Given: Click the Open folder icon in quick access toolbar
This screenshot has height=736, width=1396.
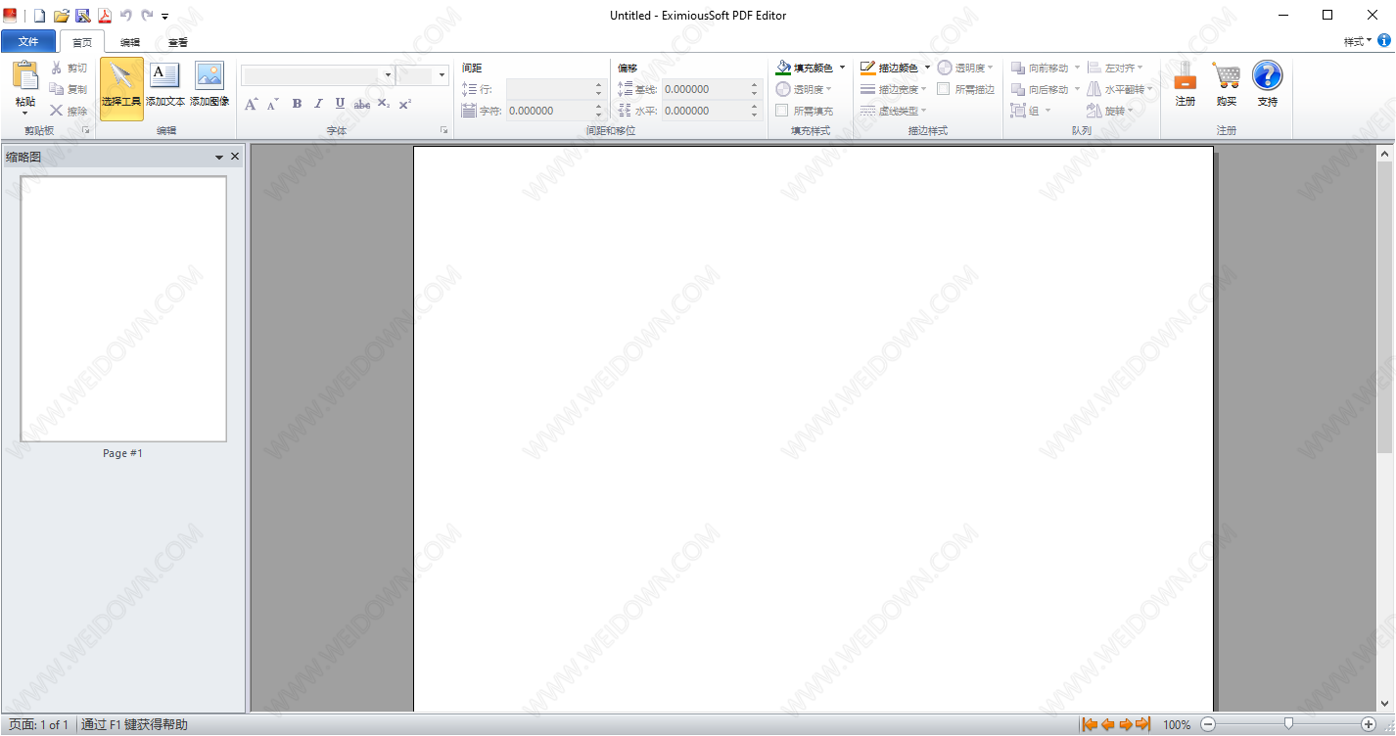Looking at the screenshot, I should pyautogui.click(x=61, y=16).
